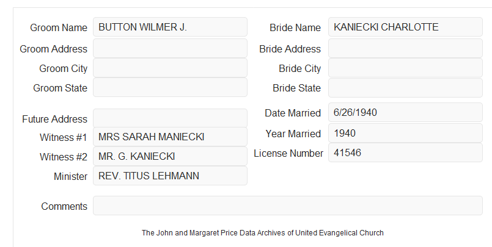This screenshot has width=492, height=247.
Task: Click the empty Bride City field
Action: (x=405, y=68)
